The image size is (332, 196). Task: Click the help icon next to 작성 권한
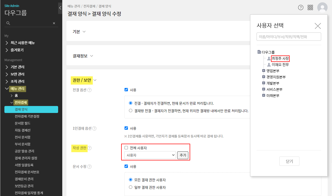(89, 148)
